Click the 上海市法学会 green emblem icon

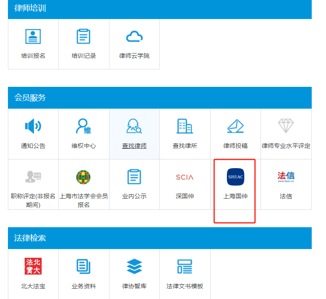84,177
